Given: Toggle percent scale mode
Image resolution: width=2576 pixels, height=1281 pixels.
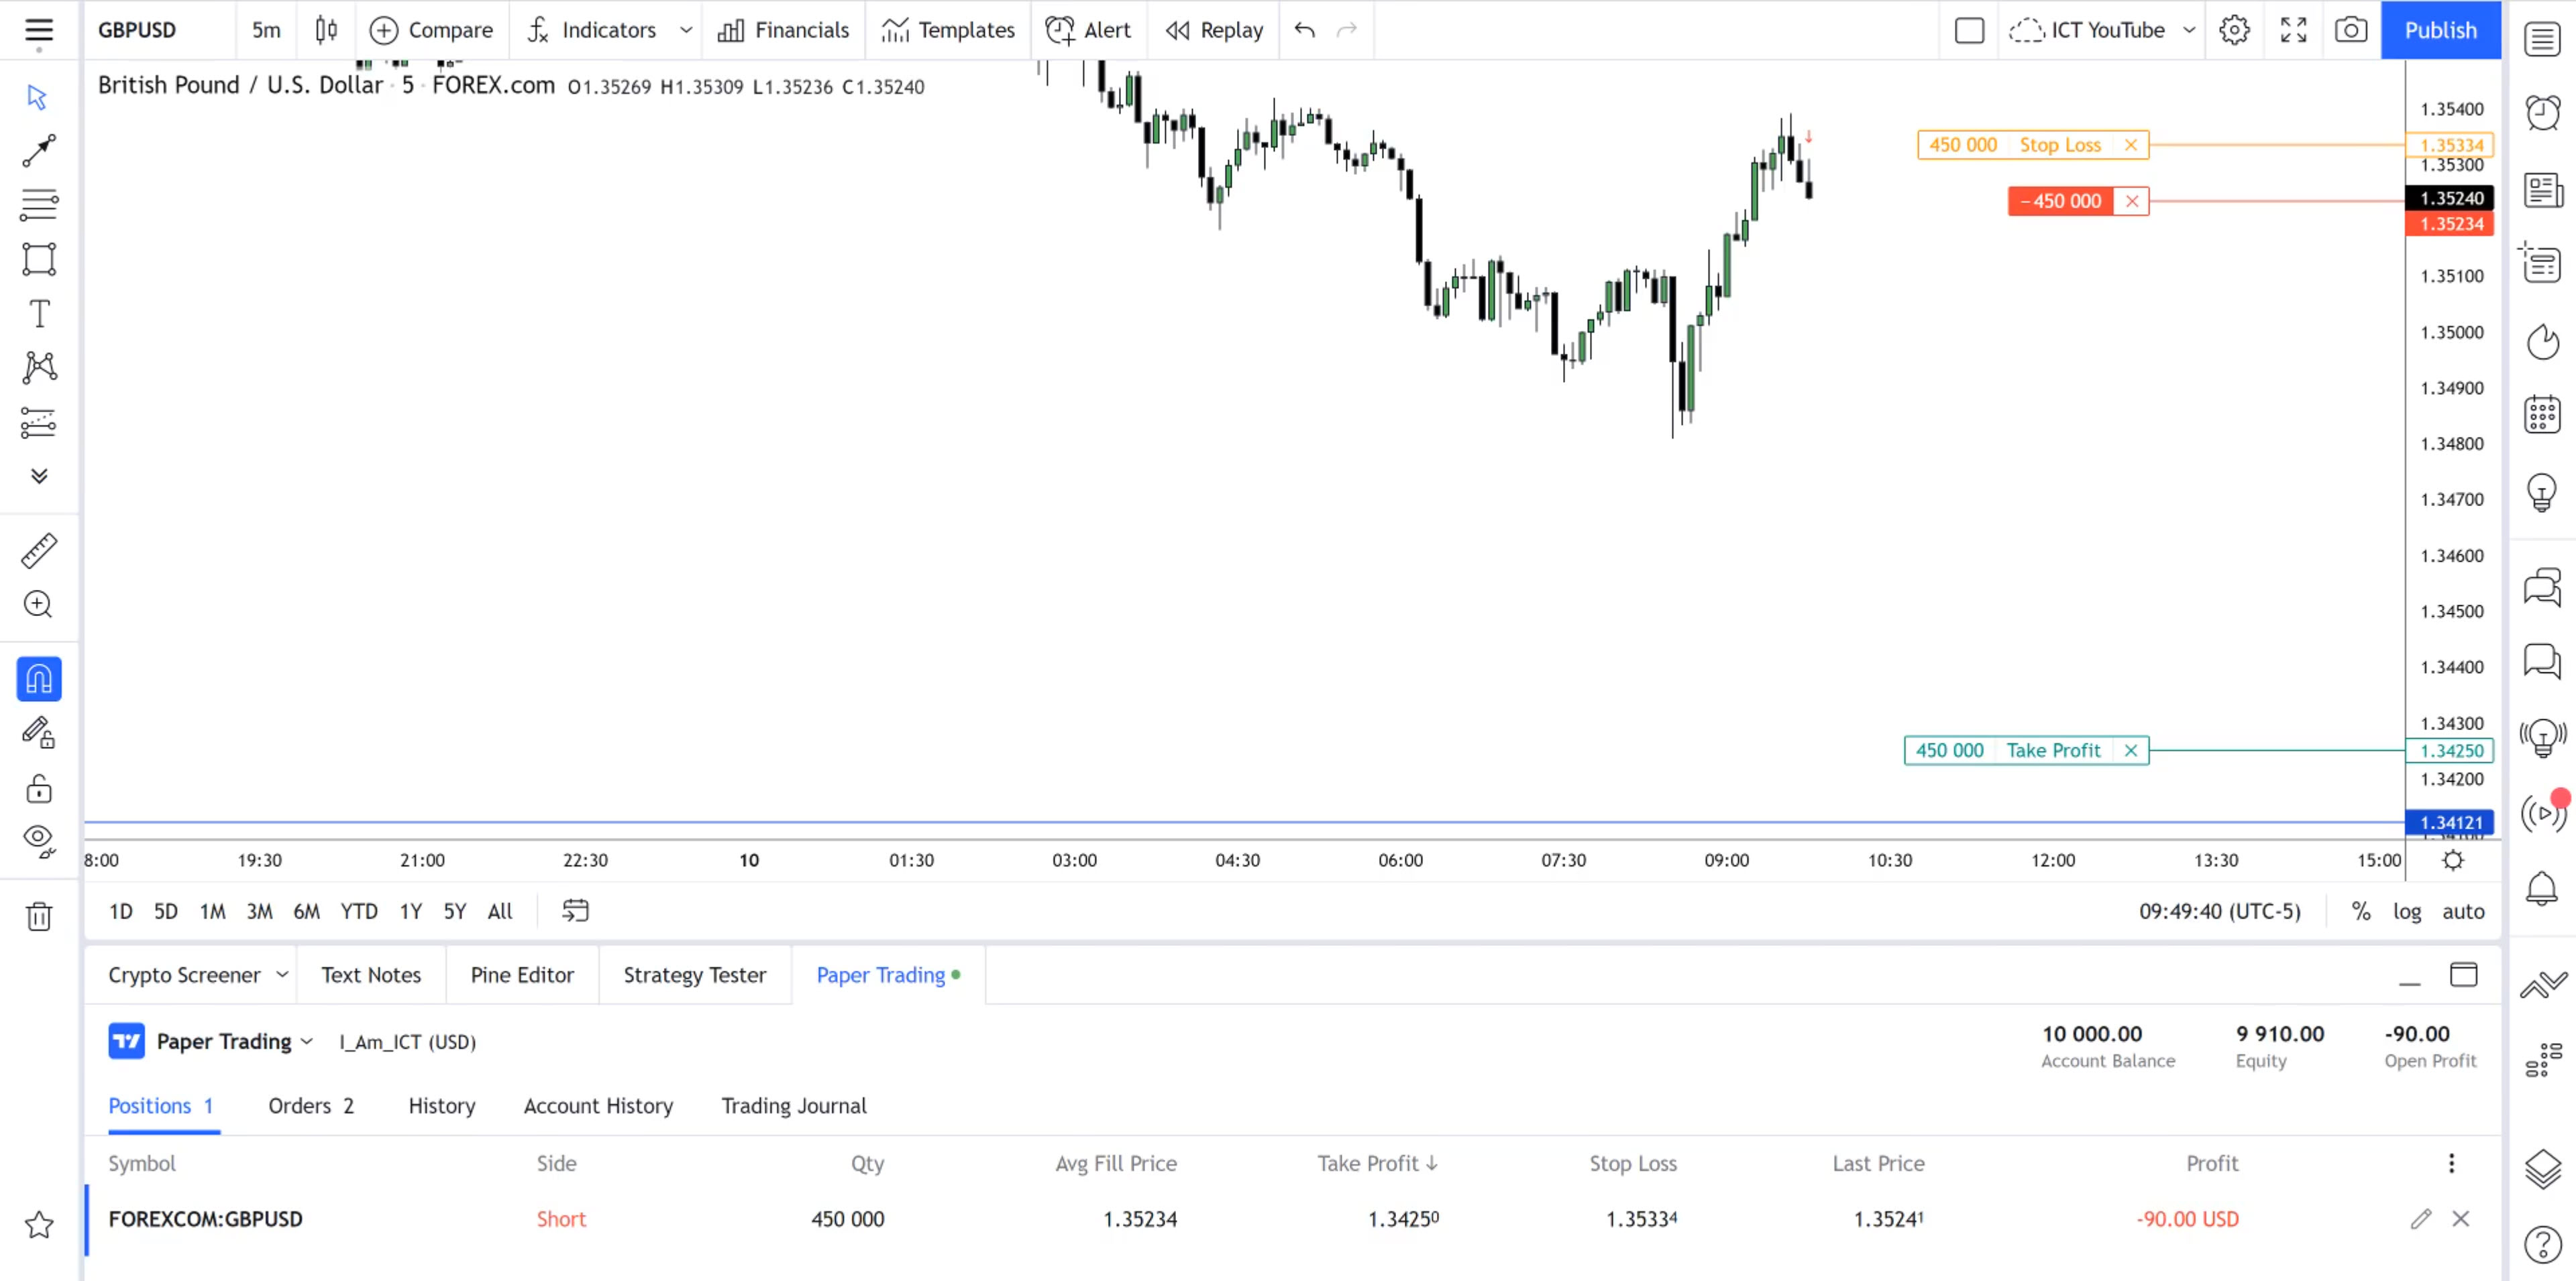Looking at the screenshot, I should (x=2361, y=911).
